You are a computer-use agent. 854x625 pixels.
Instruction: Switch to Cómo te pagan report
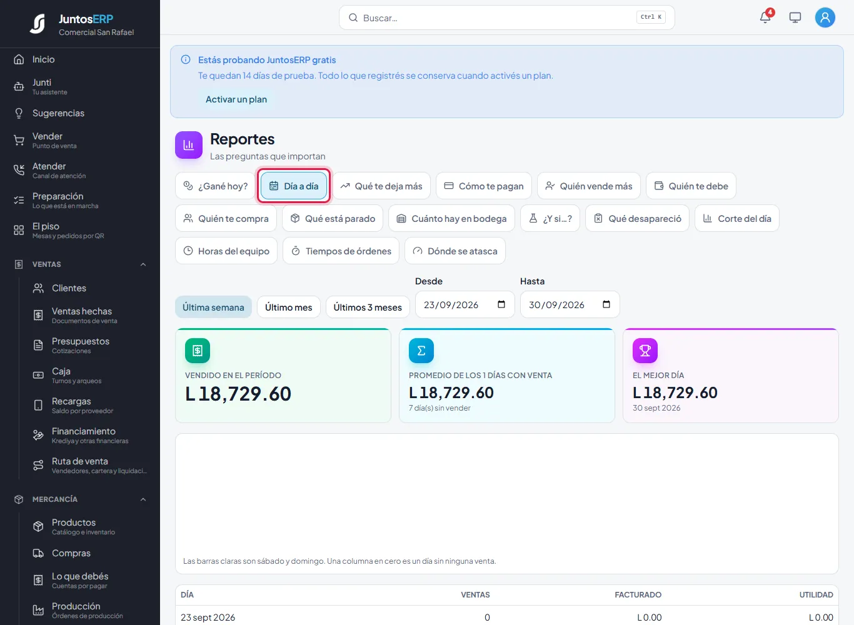[x=484, y=186]
